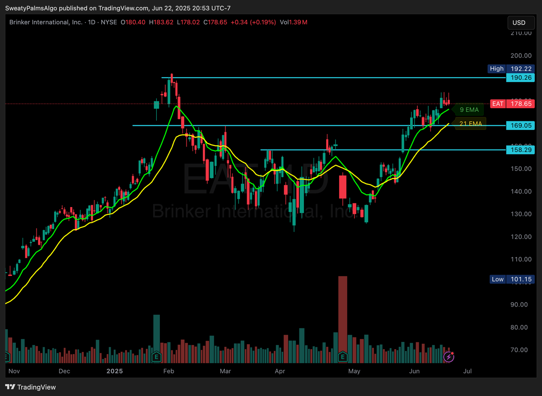Click the 21 EMA indicator label
Viewport: 542px width, 396px height.
click(470, 123)
